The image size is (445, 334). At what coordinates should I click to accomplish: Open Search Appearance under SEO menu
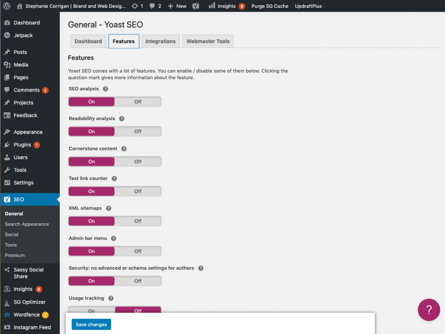pyautogui.click(x=28, y=224)
